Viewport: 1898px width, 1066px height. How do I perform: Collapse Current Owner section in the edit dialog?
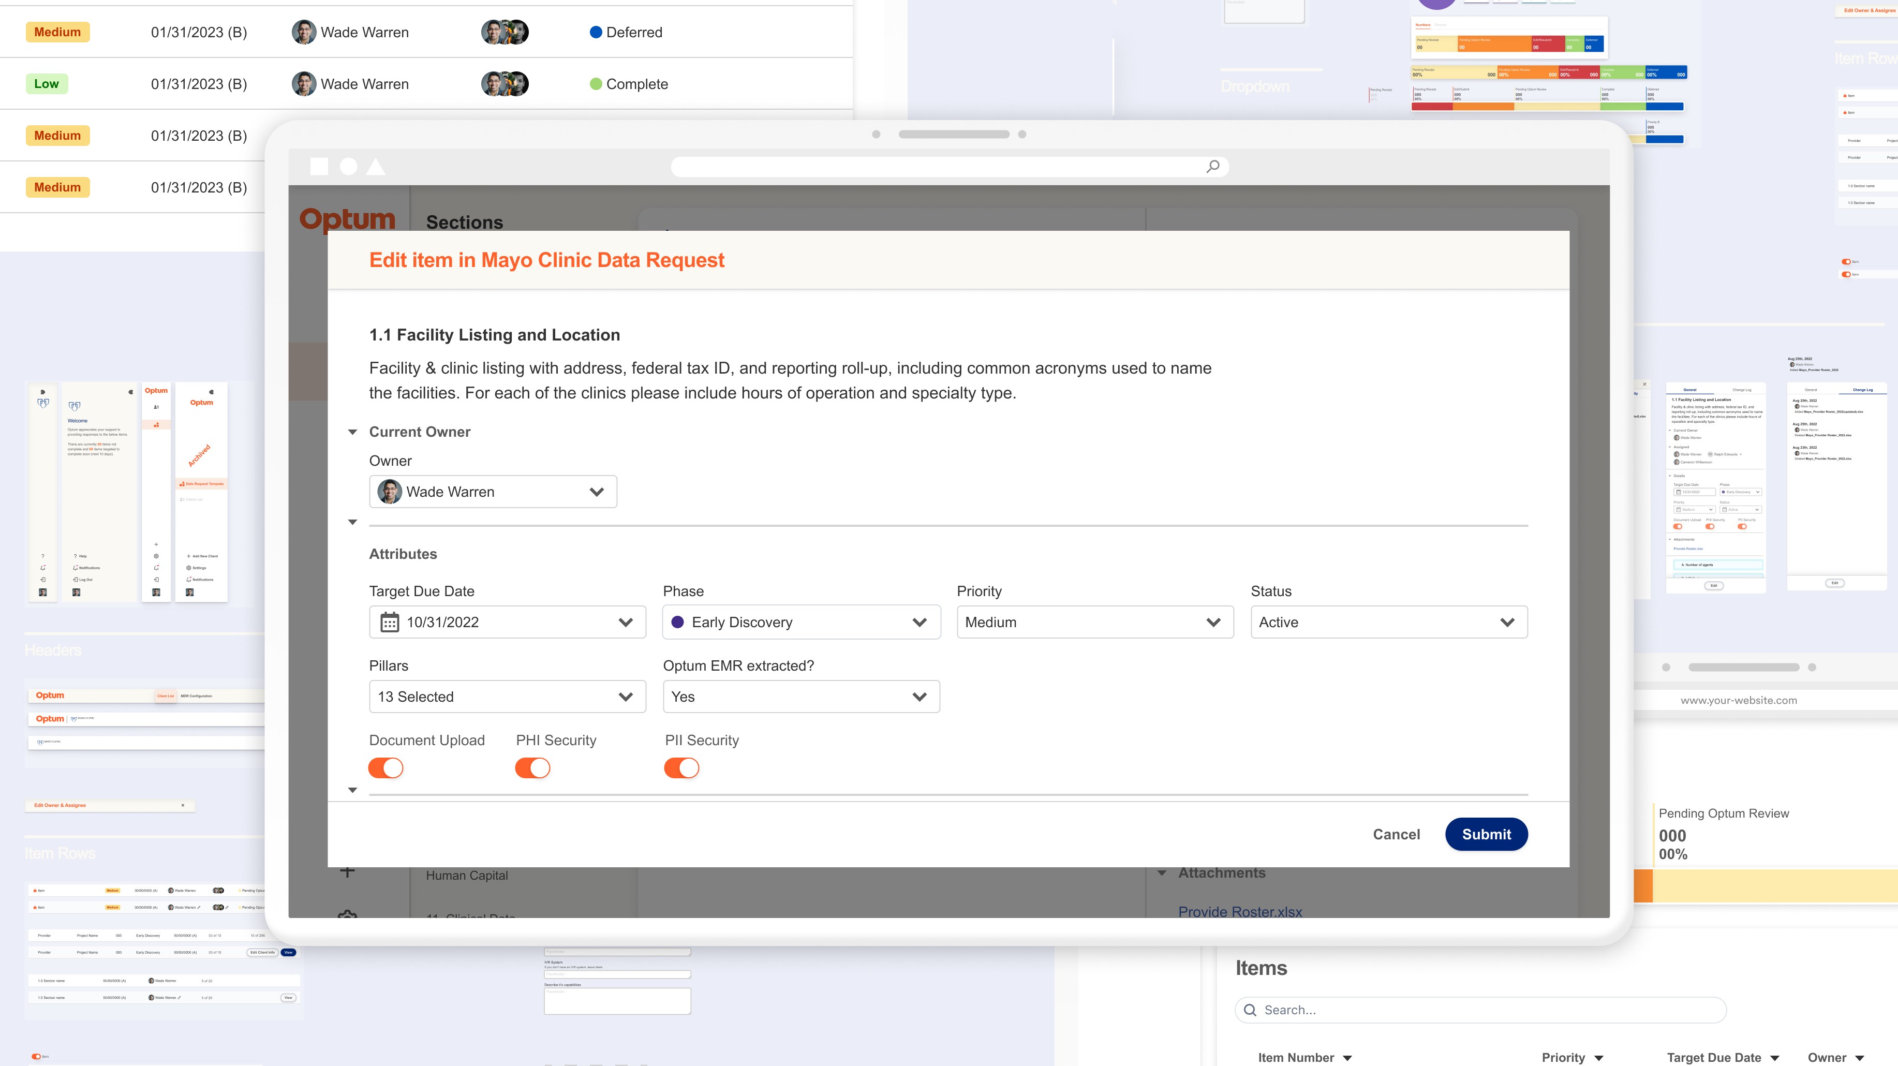pyautogui.click(x=352, y=433)
